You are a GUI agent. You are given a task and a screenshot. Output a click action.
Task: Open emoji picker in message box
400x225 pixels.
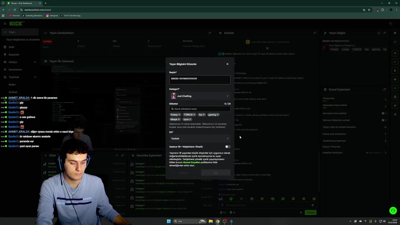(312, 205)
